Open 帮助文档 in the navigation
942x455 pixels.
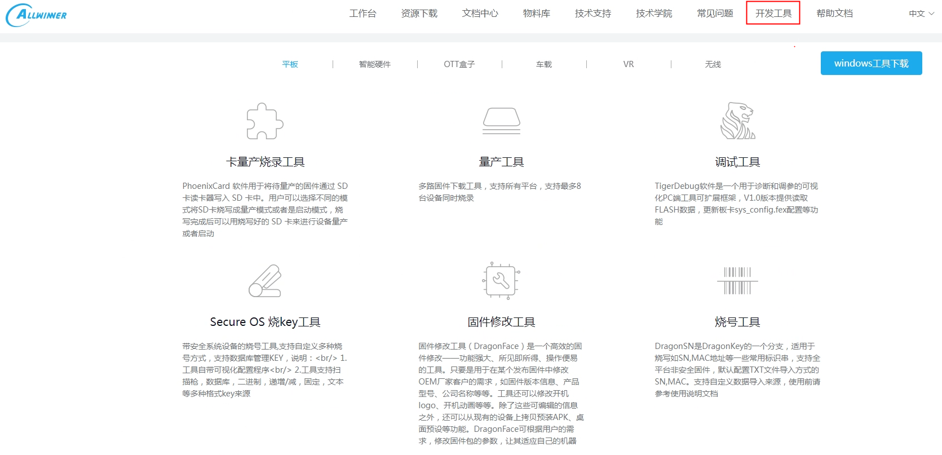pyautogui.click(x=834, y=13)
